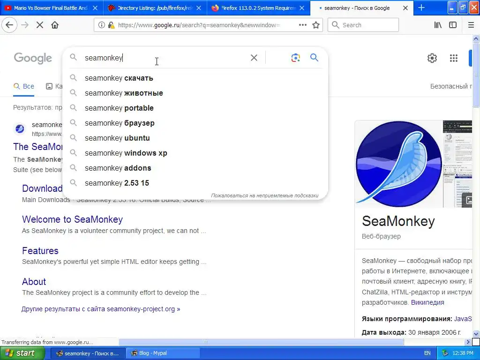Select the Все search category tab
Viewport: 480px width, 360px height.
coord(23,86)
